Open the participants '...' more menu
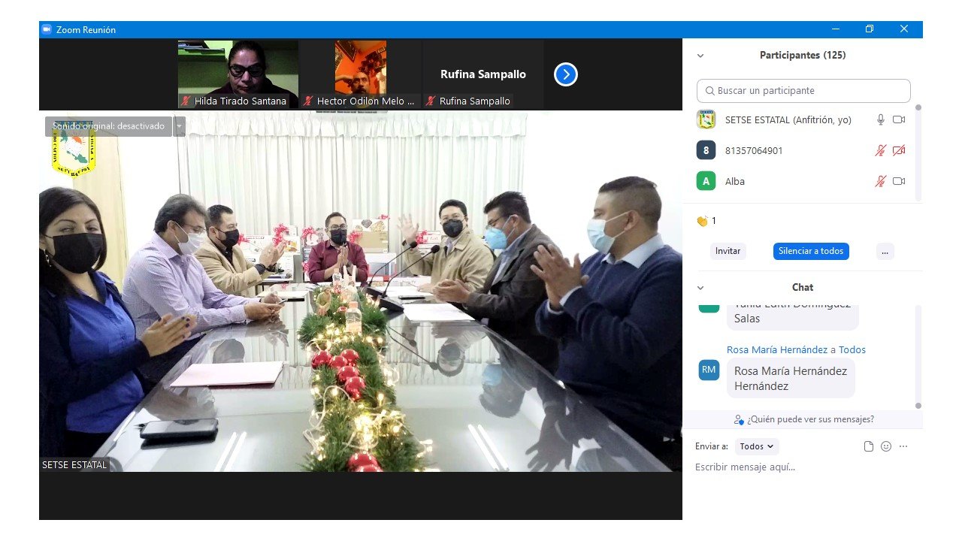 tap(885, 252)
